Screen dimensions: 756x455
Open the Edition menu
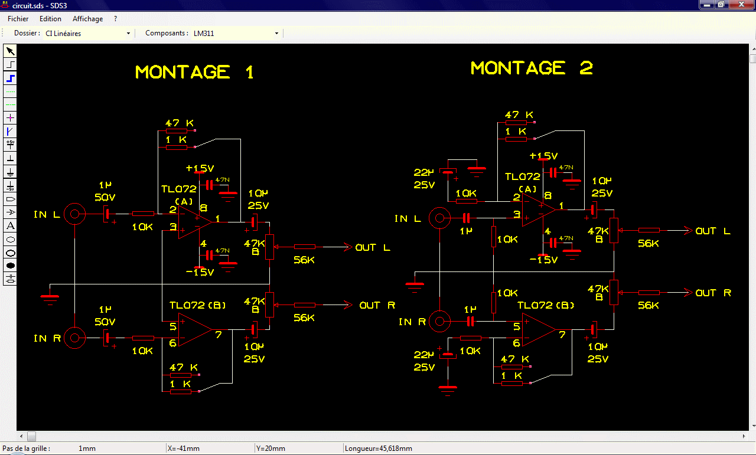(50, 19)
